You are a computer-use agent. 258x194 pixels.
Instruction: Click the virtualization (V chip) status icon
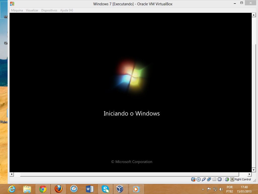(219, 179)
